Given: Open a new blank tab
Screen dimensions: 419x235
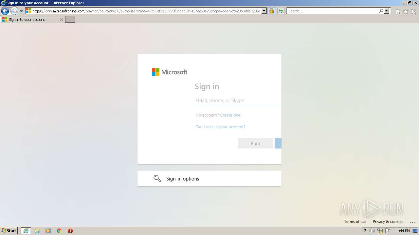Looking at the screenshot, I should 70,20.
